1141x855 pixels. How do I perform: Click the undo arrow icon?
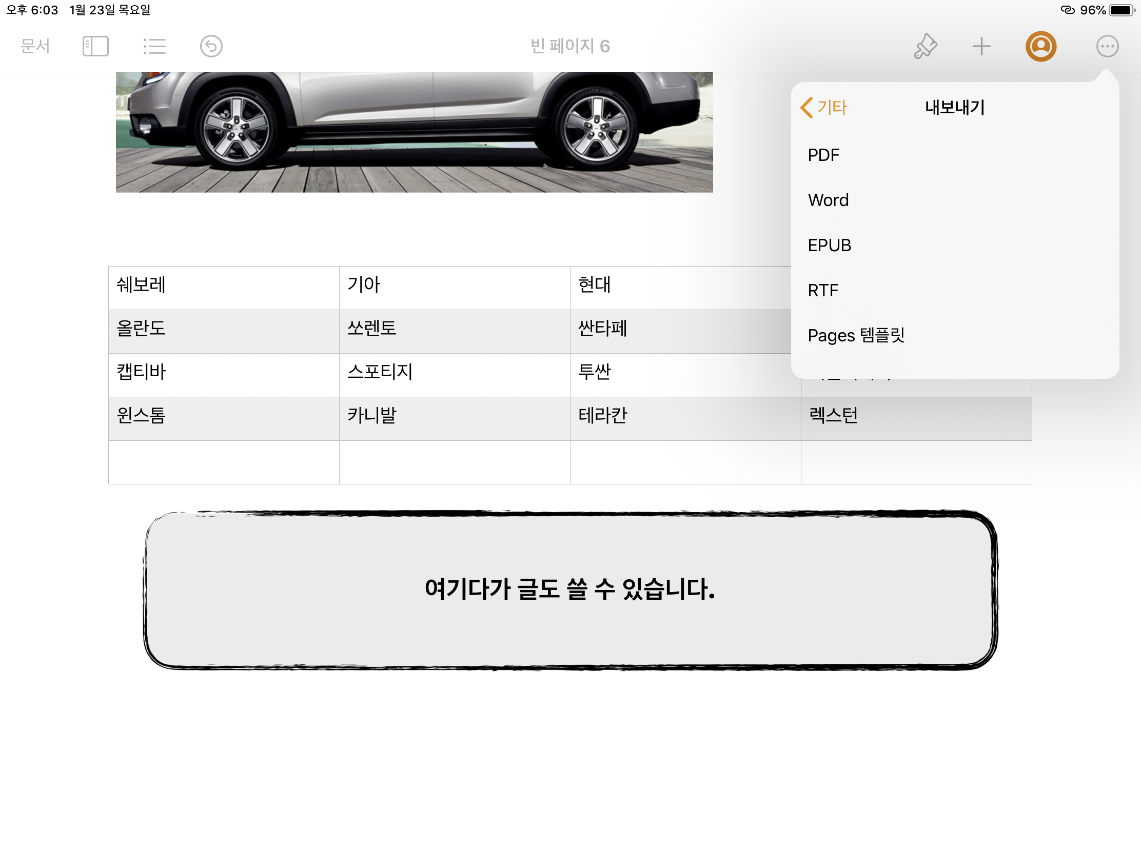[x=211, y=46]
